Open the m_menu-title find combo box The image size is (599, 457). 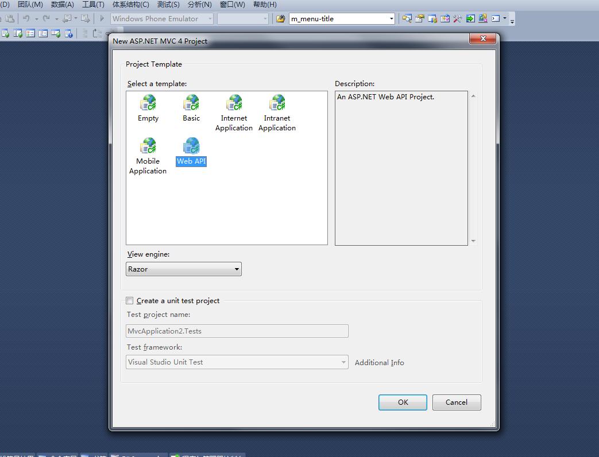coord(342,18)
